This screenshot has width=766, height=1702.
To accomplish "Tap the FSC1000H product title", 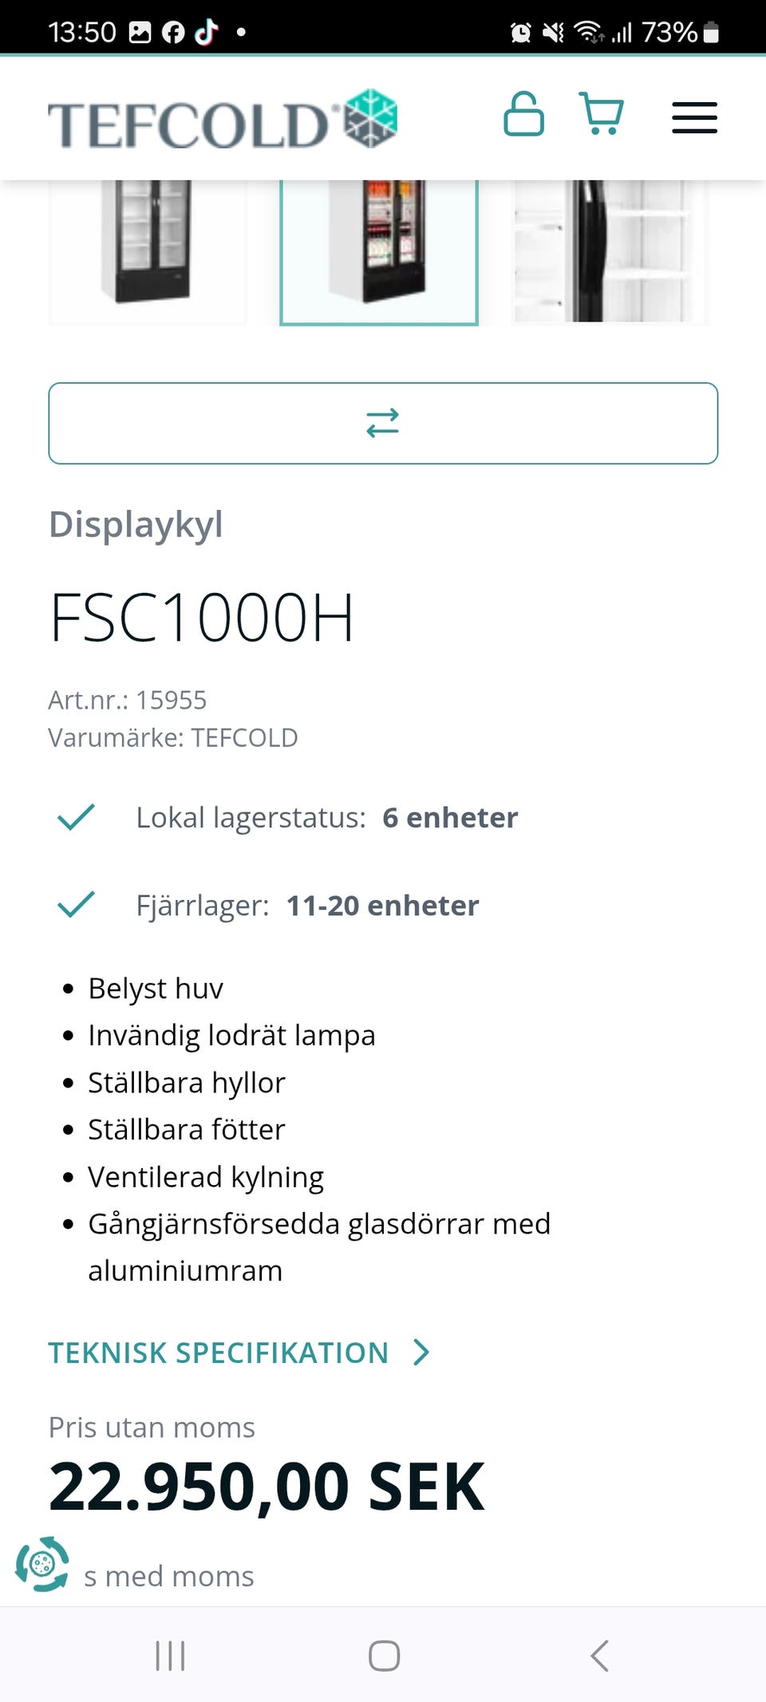I will (202, 618).
